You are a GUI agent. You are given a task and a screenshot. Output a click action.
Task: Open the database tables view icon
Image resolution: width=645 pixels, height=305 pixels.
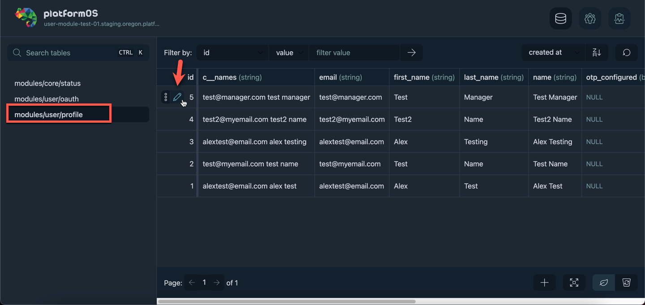pyautogui.click(x=560, y=18)
